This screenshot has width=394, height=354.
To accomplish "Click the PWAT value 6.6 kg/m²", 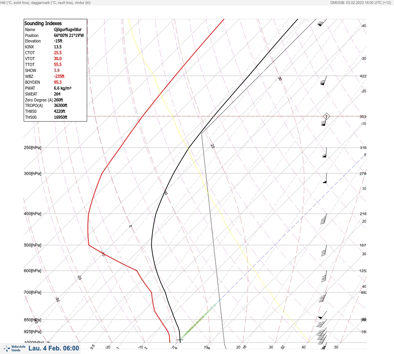I will (x=62, y=88).
